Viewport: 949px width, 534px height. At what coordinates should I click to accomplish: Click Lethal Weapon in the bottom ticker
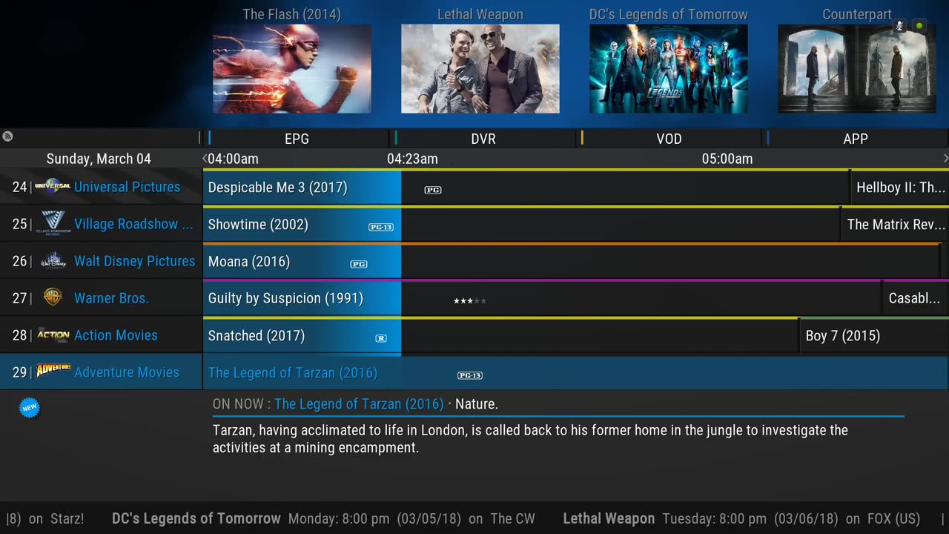coord(609,518)
